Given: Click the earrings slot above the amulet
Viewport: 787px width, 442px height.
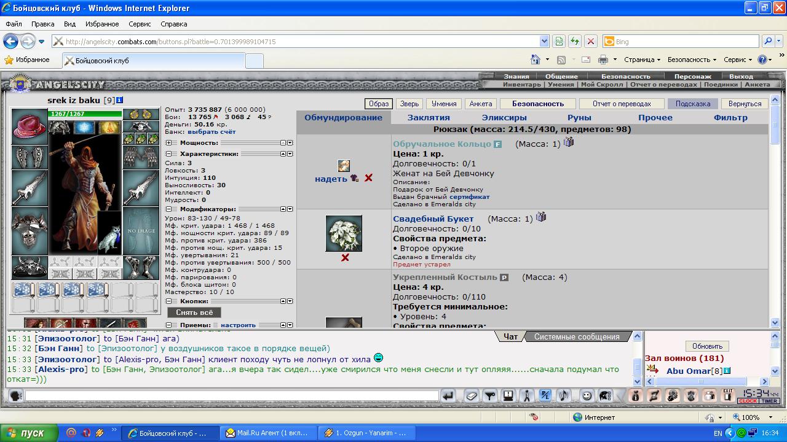Looking at the screenshot, I should (x=141, y=115).
